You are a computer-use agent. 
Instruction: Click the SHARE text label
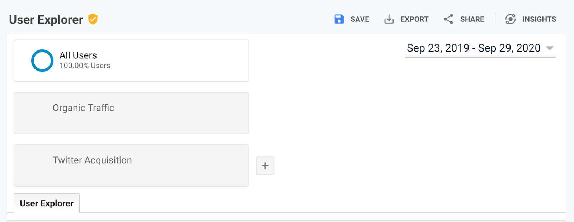point(472,19)
